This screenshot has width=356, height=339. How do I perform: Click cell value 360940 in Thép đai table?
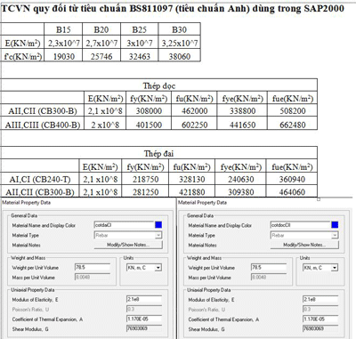coord(292,179)
